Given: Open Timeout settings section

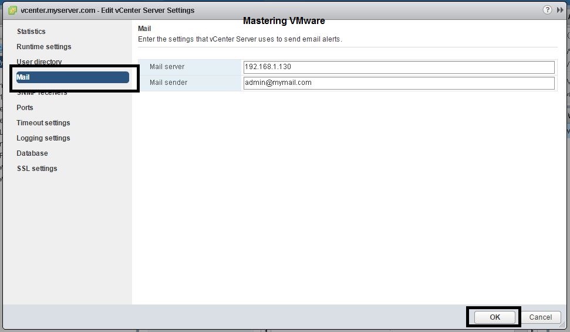Looking at the screenshot, I should coord(43,123).
